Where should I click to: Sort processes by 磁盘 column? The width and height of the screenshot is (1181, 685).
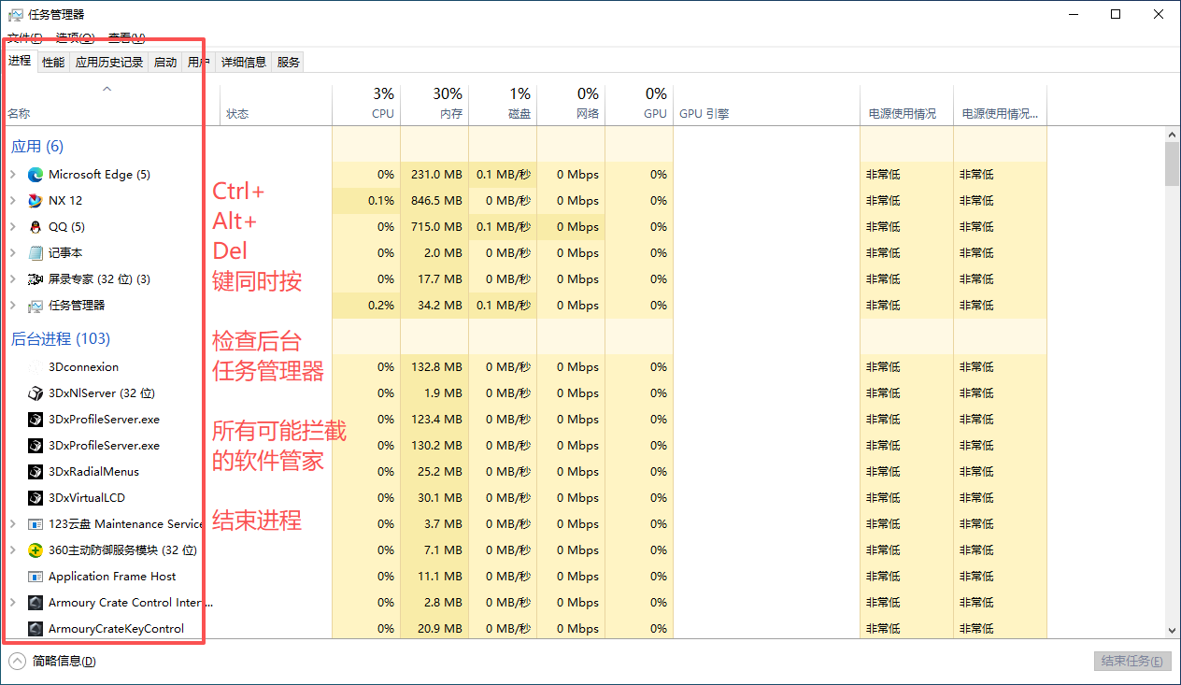(503, 105)
